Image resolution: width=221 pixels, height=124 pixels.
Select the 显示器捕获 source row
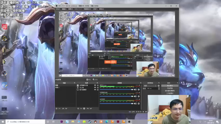coord(87,90)
